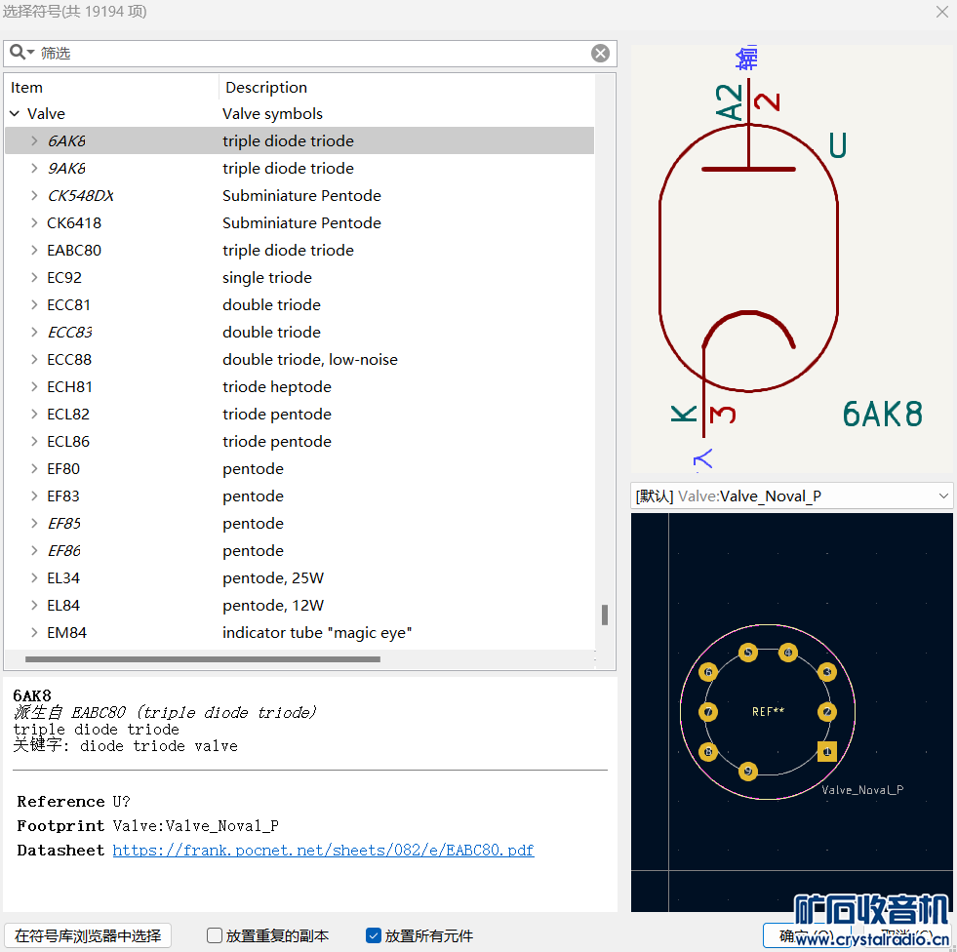Select the CK6418 item
957x952 pixels.
pos(299,222)
